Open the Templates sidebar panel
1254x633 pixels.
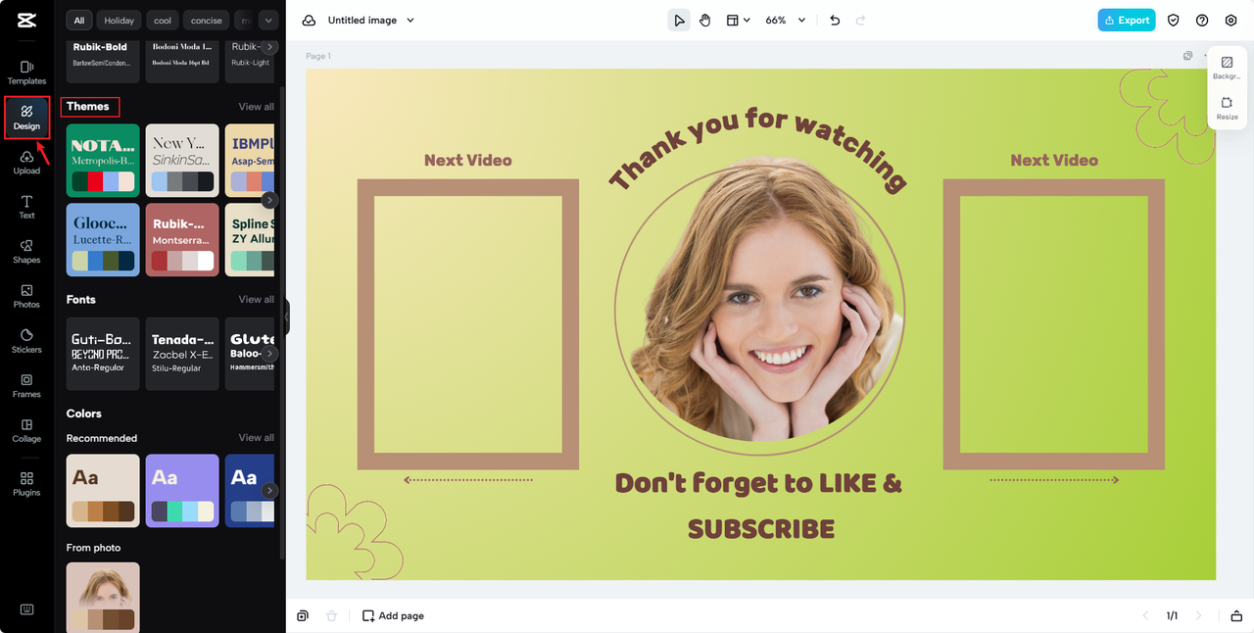tap(26, 73)
